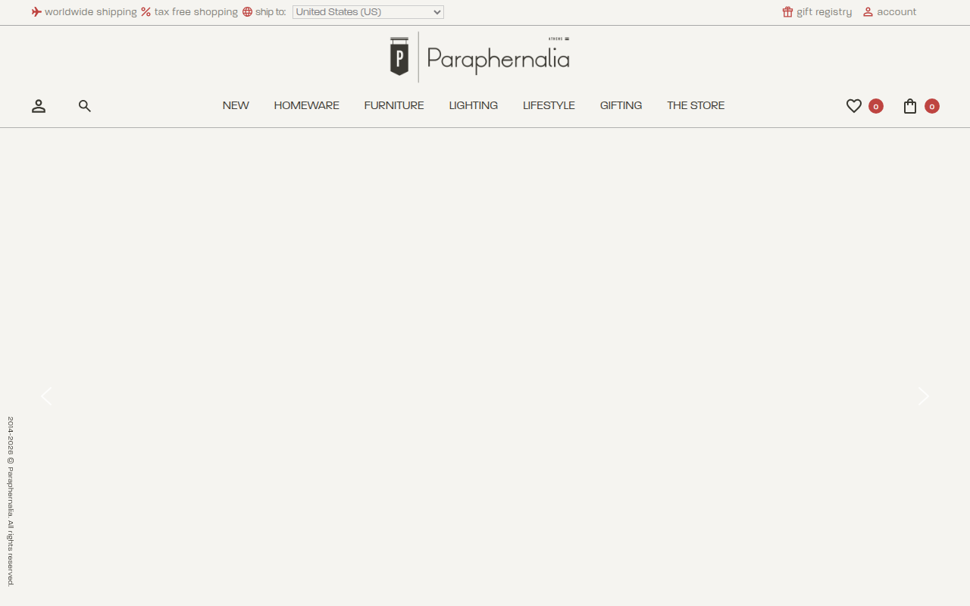Screen dimensions: 970x606
Task: Click the gift registry icon
Action: point(787,12)
